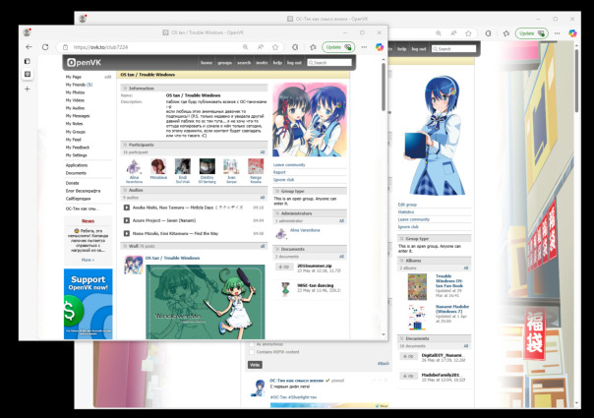Play the Miracle Days audio track
The height and width of the screenshot is (418, 594).
[127, 208]
